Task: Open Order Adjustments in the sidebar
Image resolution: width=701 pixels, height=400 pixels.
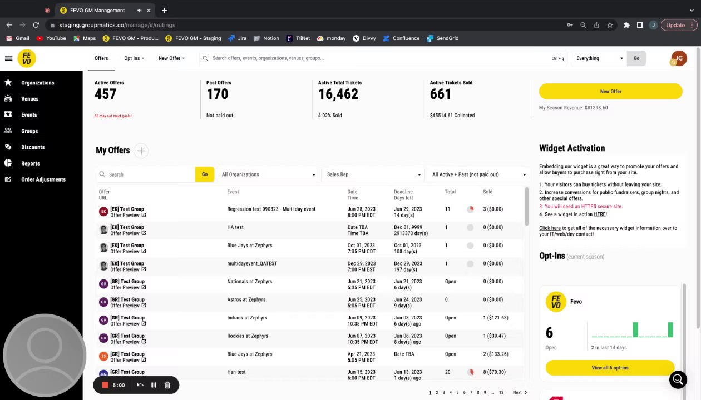Action: tap(43, 179)
